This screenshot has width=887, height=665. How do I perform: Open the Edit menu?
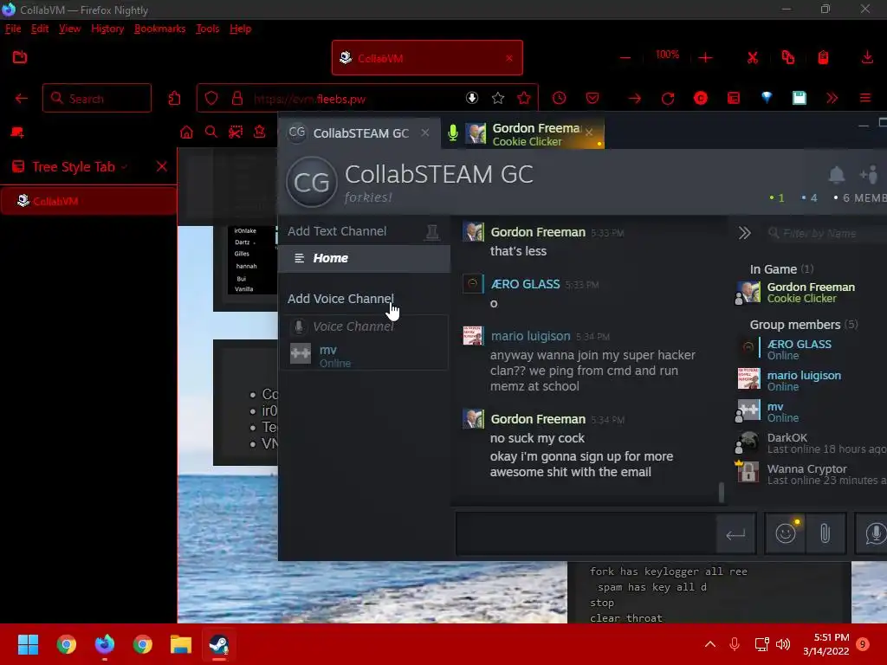click(x=40, y=29)
